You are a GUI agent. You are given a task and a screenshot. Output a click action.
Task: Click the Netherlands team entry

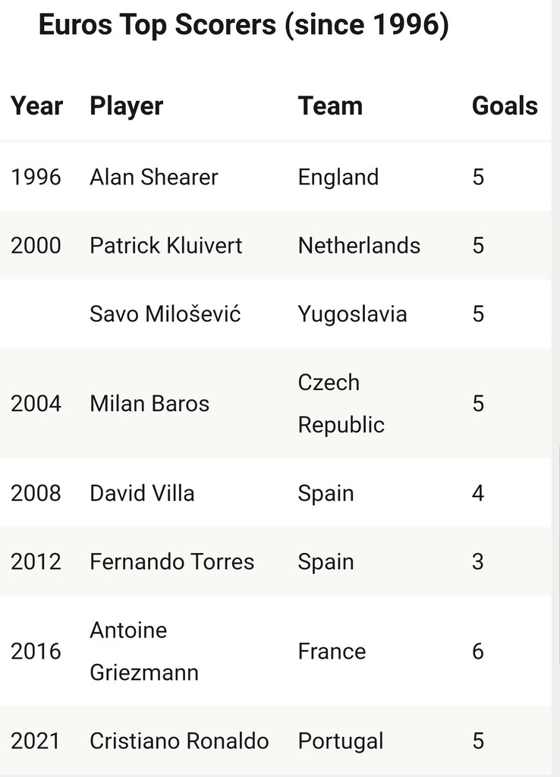pos(359,245)
